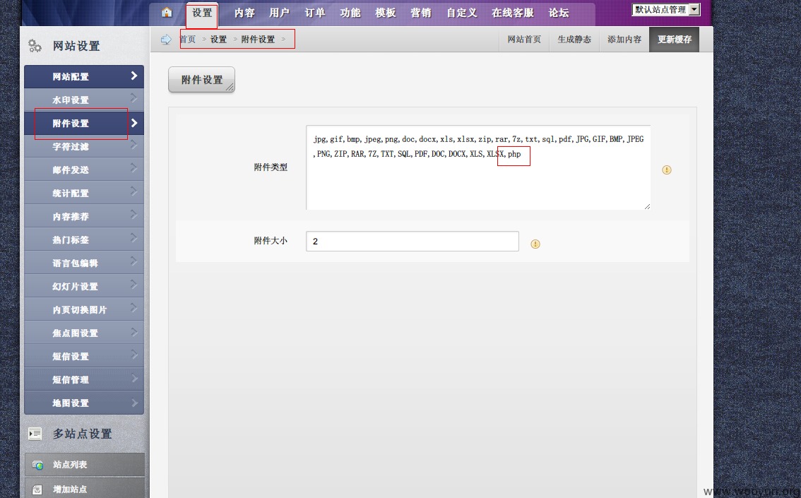Open 站点列表 under multi-site settings
This screenshot has height=498, width=801.
[84, 465]
